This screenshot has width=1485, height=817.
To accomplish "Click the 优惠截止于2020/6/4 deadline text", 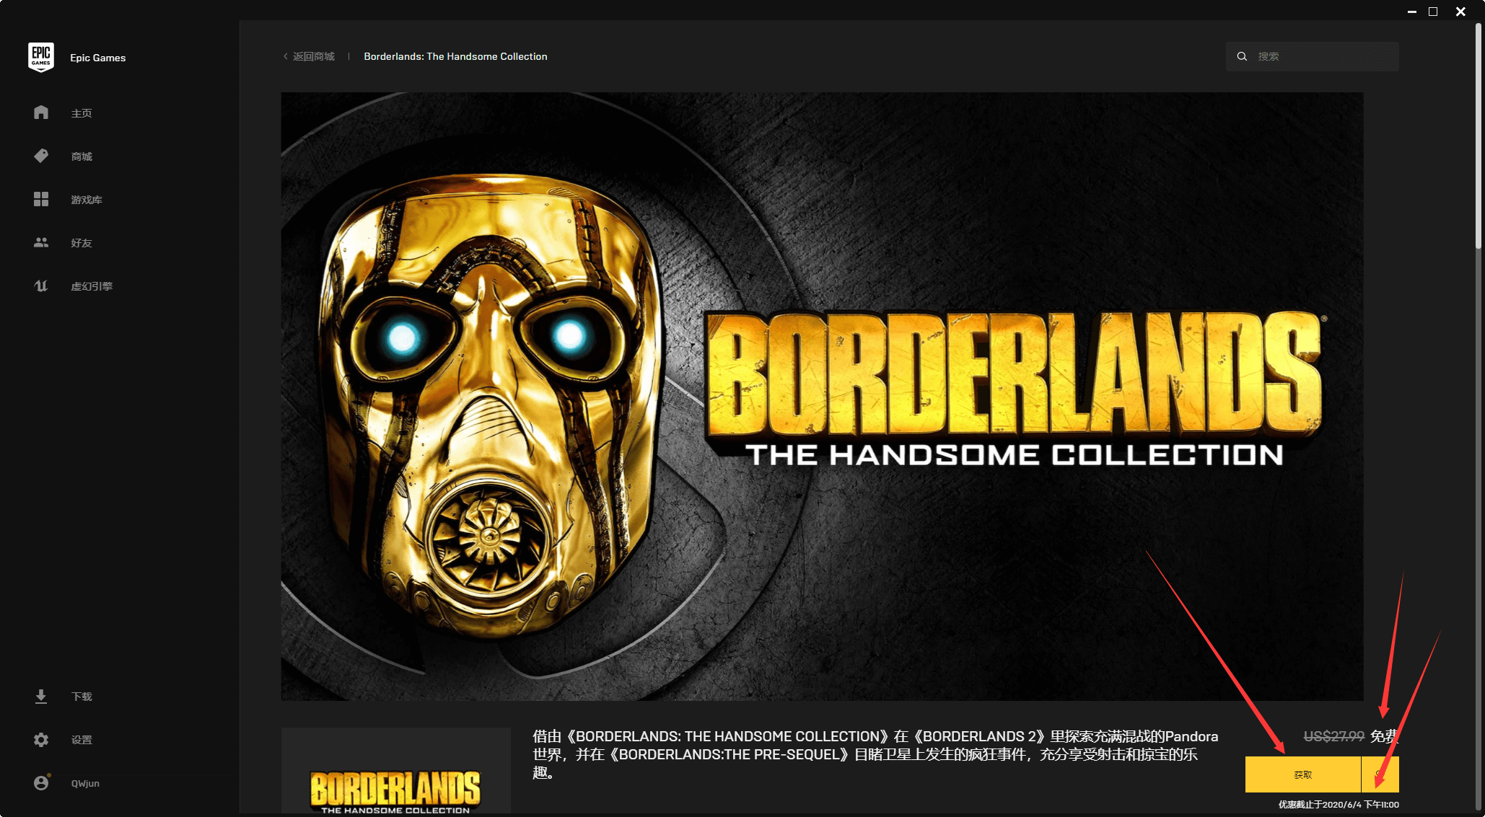I will pyautogui.click(x=1339, y=804).
